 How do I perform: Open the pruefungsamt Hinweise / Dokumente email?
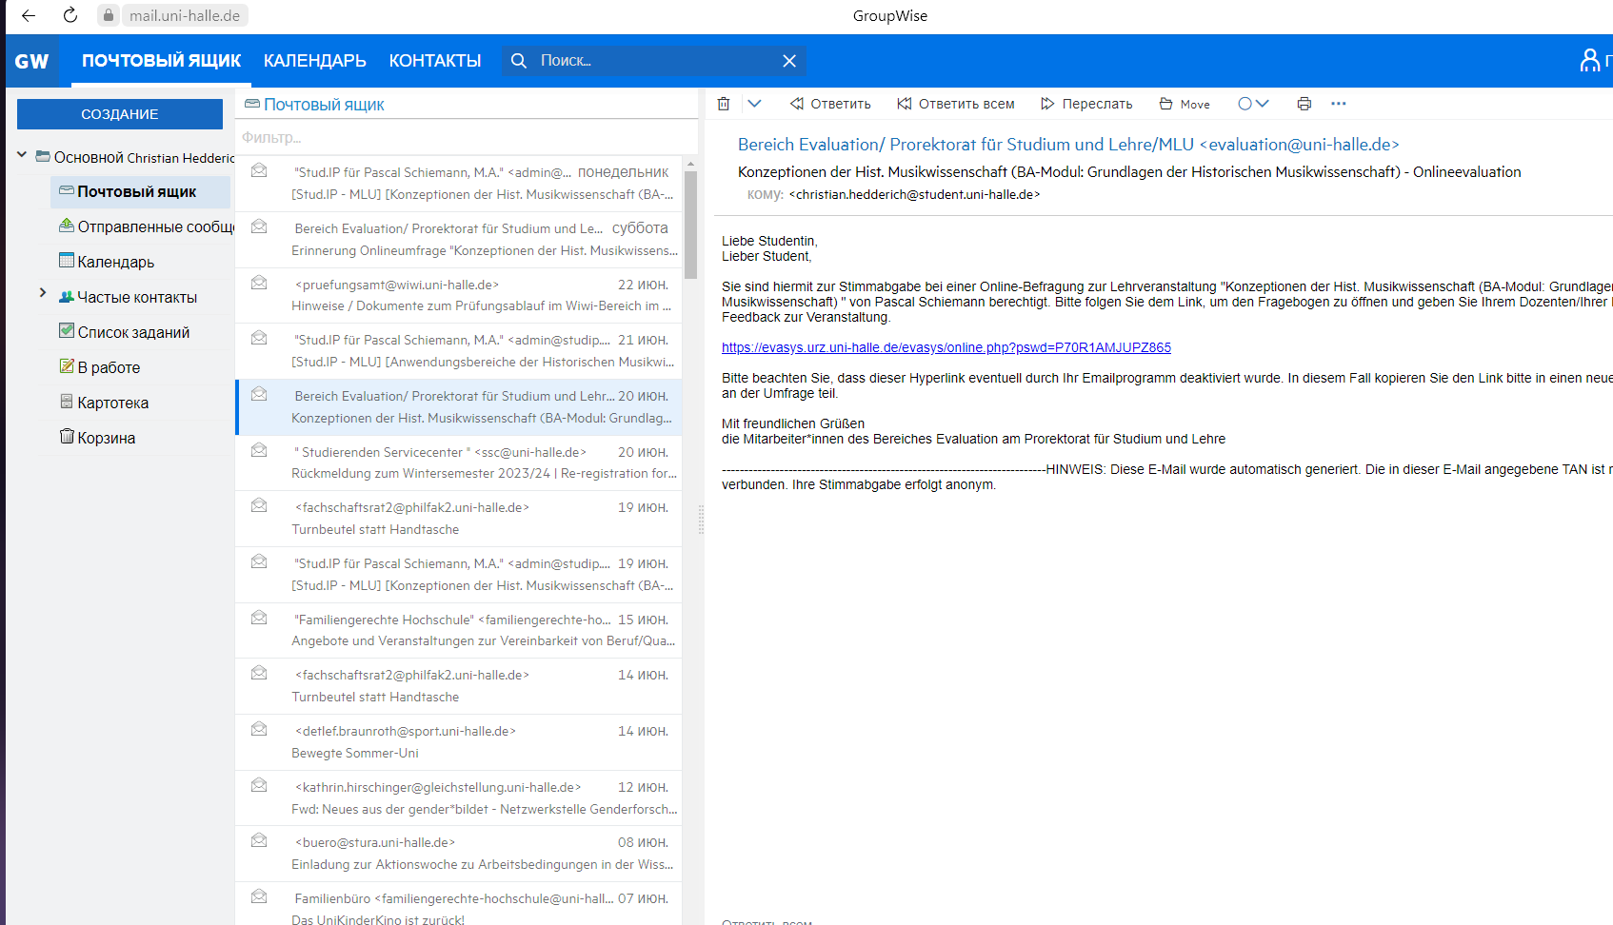pyautogui.click(x=458, y=295)
